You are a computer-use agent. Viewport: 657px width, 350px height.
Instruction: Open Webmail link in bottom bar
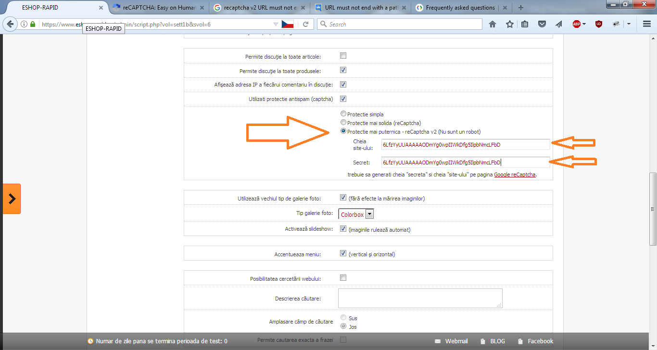(456, 341)
